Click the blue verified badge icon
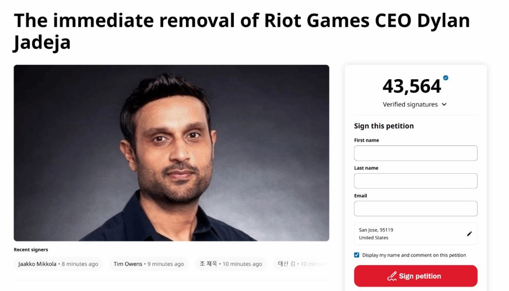 pos(446,78)
